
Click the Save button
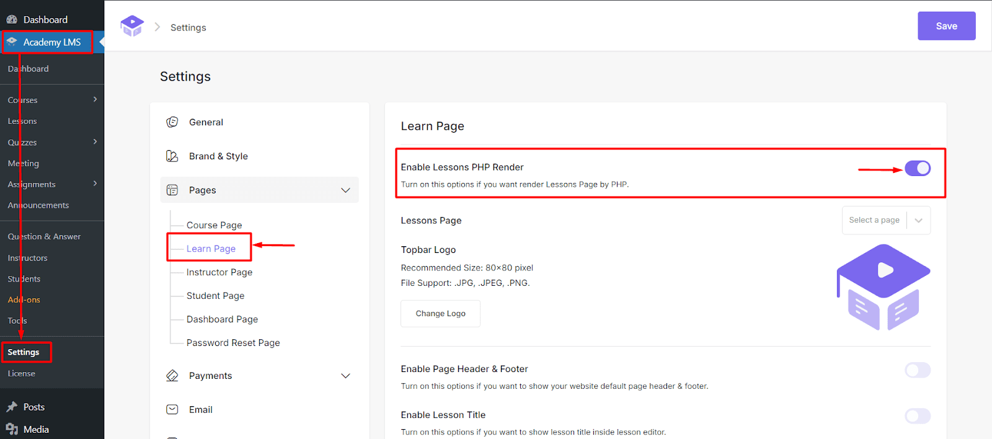(946, 26)
